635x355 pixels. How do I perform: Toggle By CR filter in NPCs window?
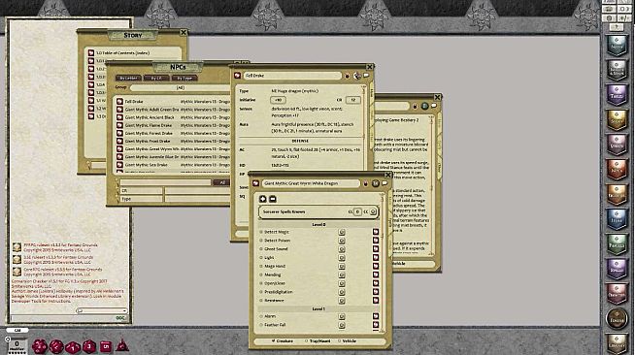tap(156, 78)
